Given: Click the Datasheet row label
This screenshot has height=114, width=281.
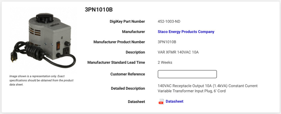Looking at the screenshot, I should pyautogui.click(x=136, y=102).
